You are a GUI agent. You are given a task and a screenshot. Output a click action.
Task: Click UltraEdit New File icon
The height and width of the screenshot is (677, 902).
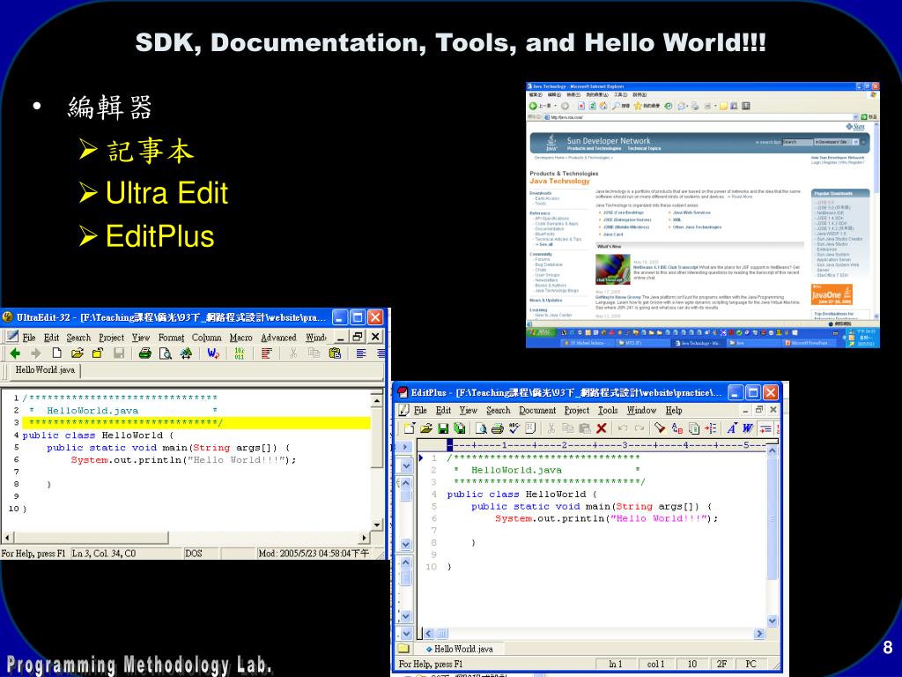(56, 353)
